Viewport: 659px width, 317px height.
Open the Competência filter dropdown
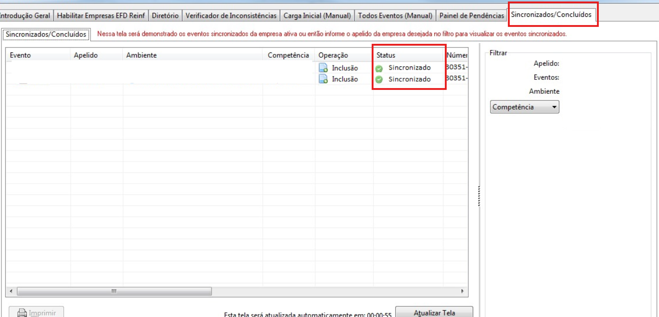pos(525,107)
